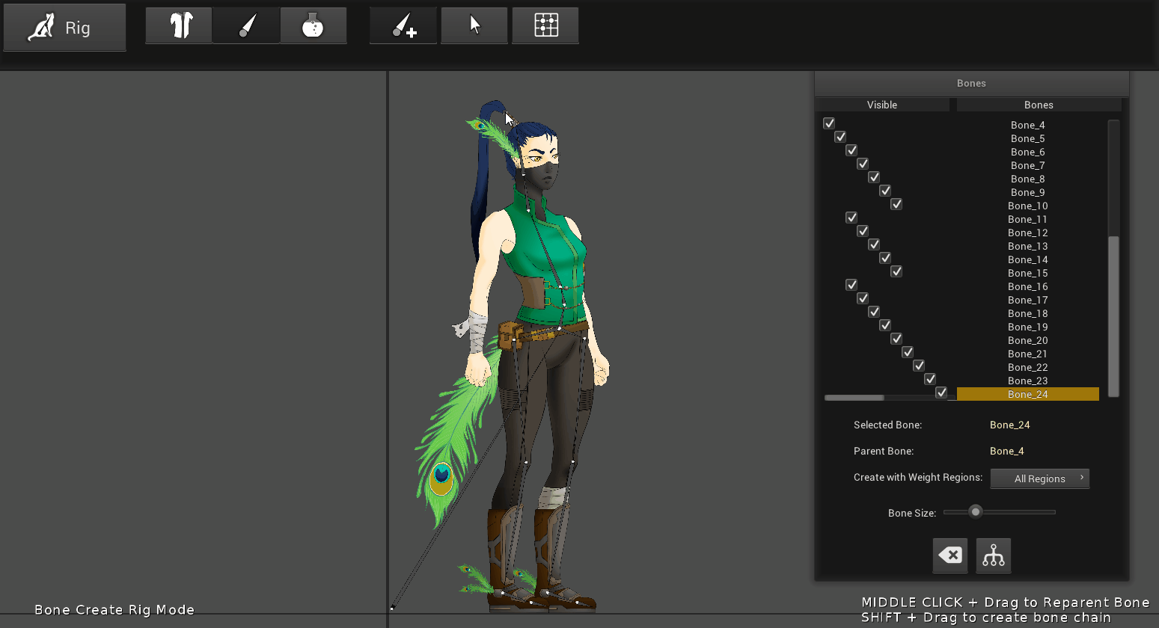Select Bone_17 in the bones list
Image resolution: width=1159 pixels, height=628 pixels.
point(1027,300)
